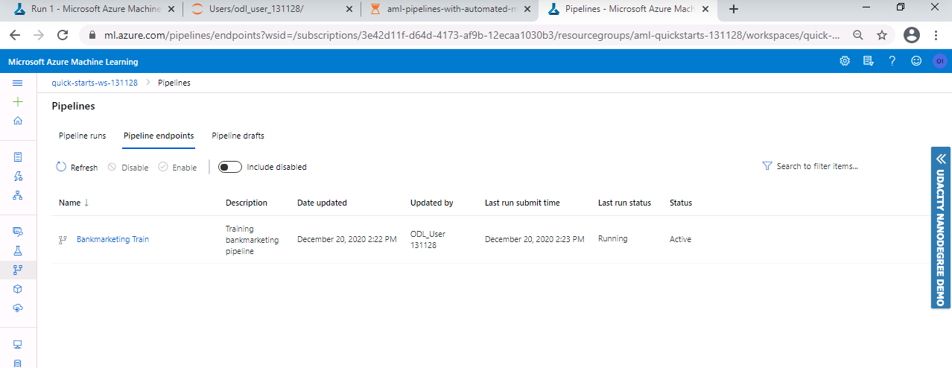
Task: Open the O1 user account avatar
Action: [x=939, y=61]
